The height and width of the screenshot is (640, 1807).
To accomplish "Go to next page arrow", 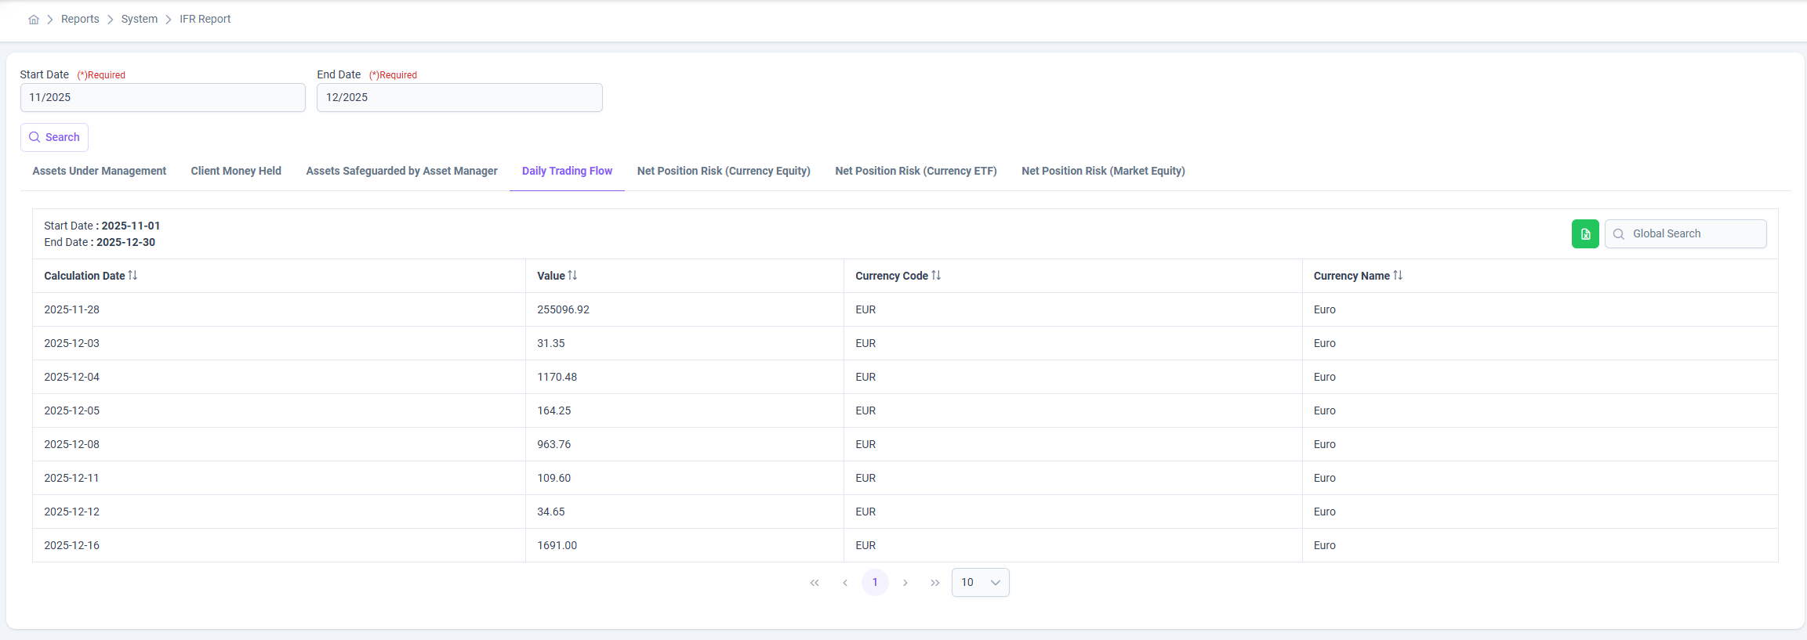I will (905, 582).
